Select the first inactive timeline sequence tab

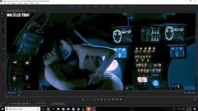(41, 103)
